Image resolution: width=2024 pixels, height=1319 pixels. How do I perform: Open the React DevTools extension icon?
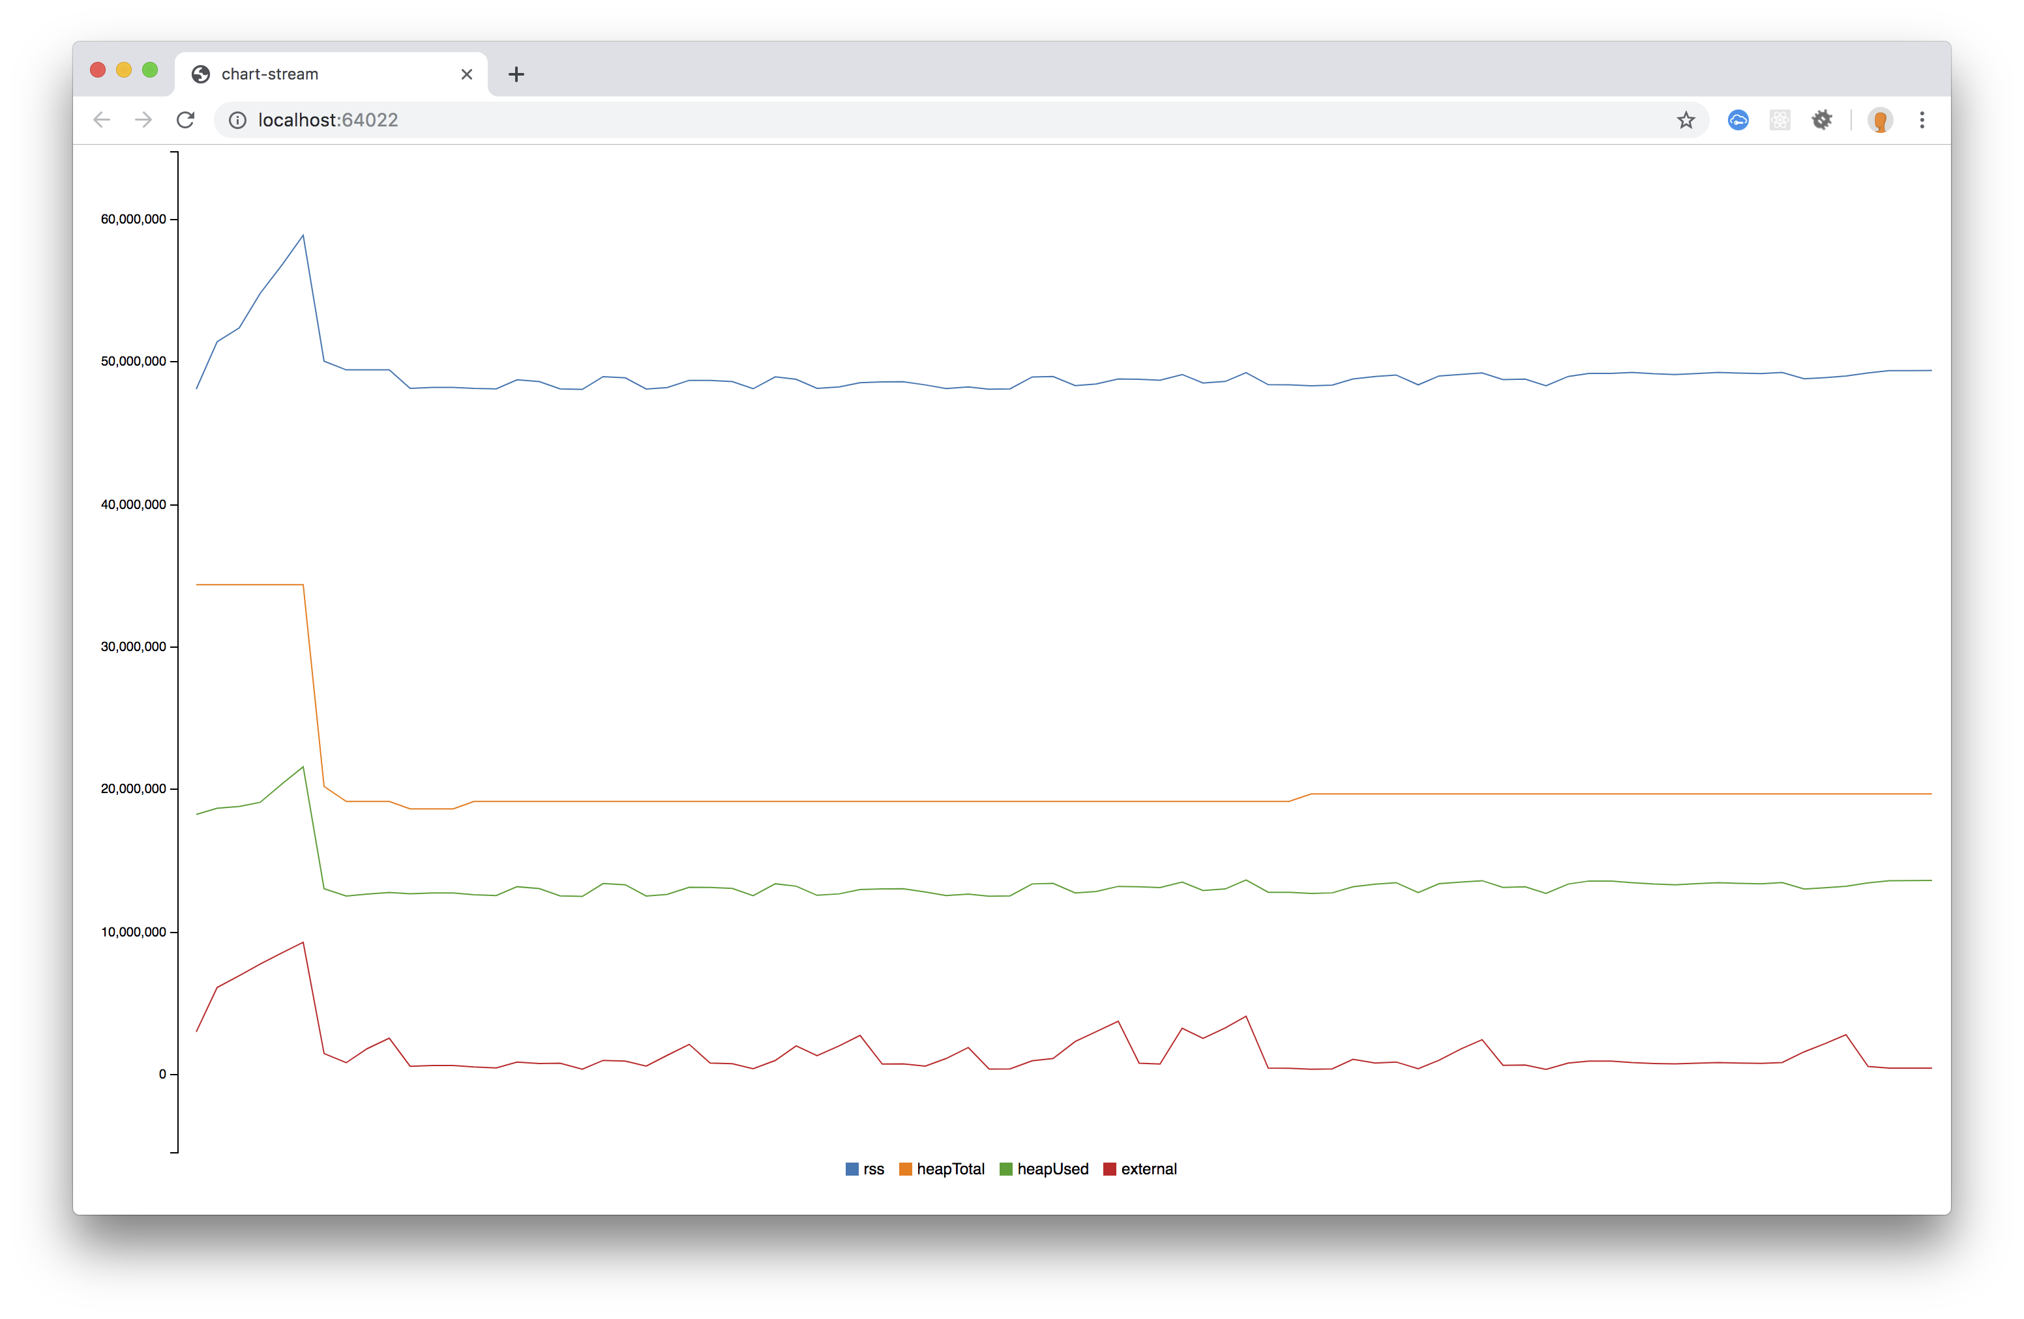(x=1780, y=120)
